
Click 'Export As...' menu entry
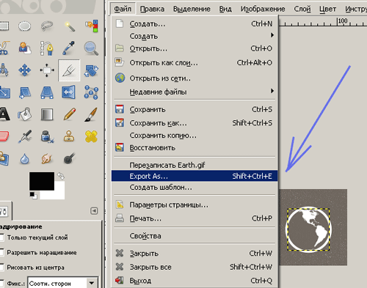point(195,176)
